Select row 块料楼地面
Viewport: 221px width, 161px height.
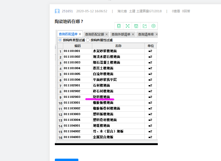tap(107, 97)
